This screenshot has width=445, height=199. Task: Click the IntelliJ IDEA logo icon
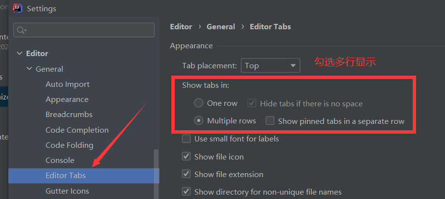click(x=18, y=8)
